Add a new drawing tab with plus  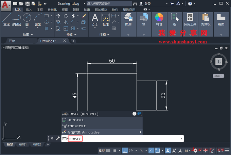(x=74, y=41)
